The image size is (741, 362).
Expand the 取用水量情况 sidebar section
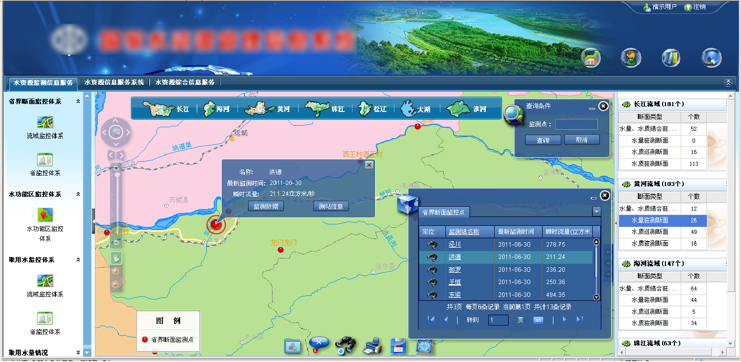[x=78, y=353]
